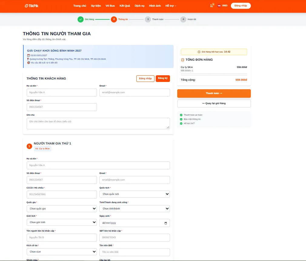This screenshot has height=261, width=306.
Task: Open the Dịch vụ menu item
Action: pos(140,6)
